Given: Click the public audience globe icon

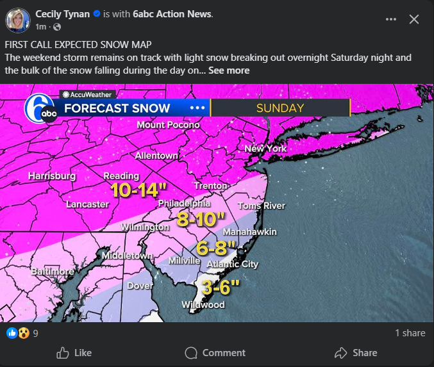Looking at the screenshot, I should pos(56,27).
